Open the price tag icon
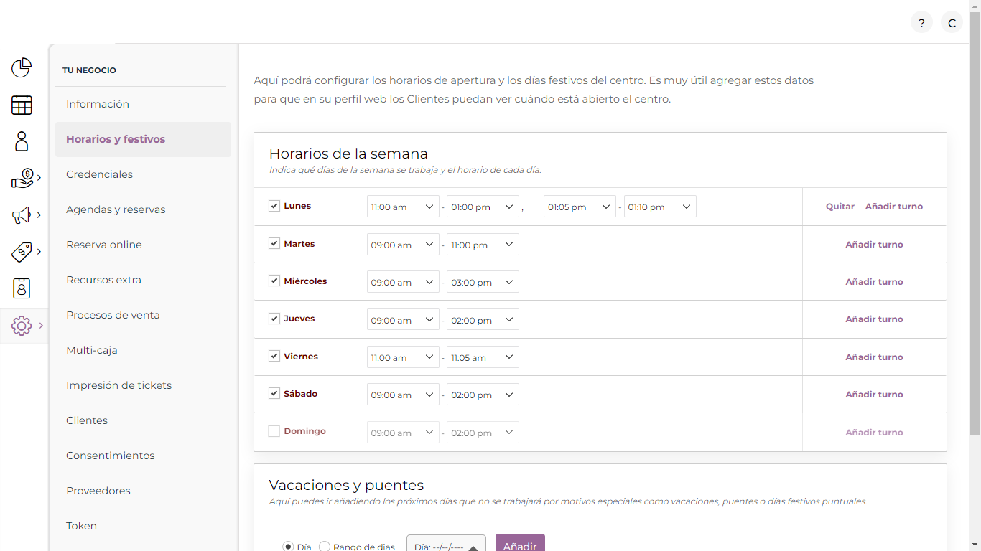The height and width of the screenshot is (551, 981). 22,252
